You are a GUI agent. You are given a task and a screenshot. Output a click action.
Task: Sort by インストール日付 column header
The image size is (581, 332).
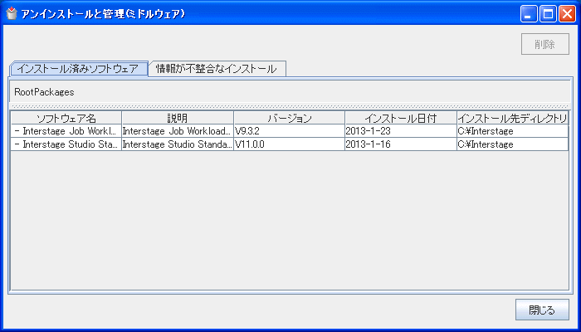[x=401, y=118]
